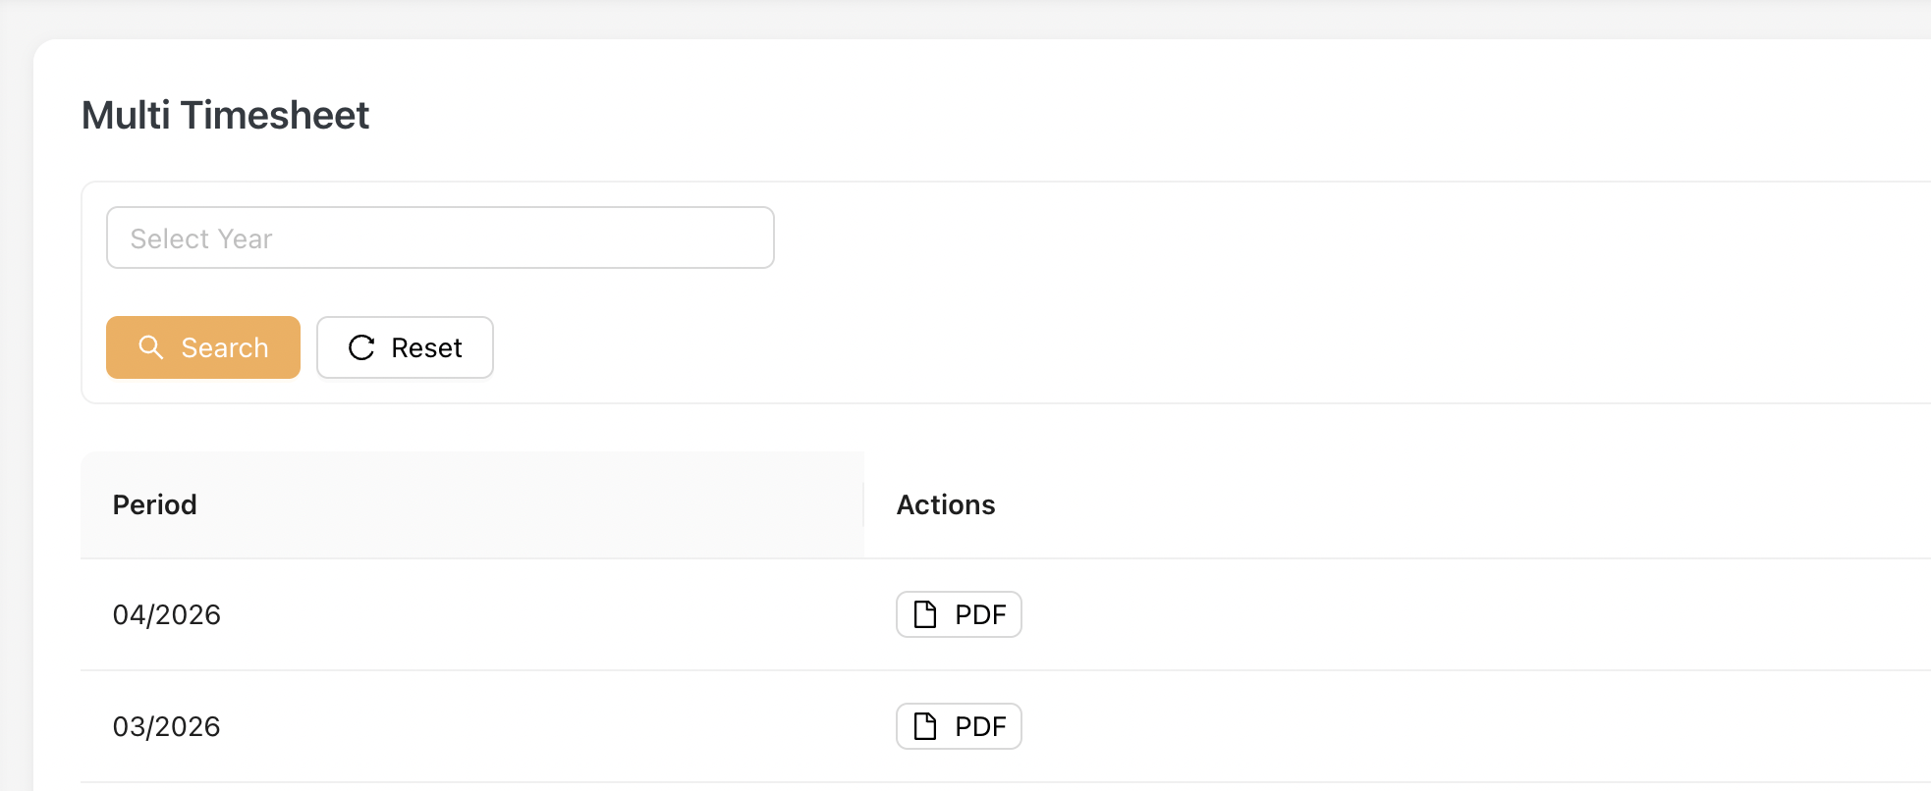The width and height of the screenshot is (1931, 791).
Task: Select the 04/2026 period cell
Action: click(x=167, y=614)
